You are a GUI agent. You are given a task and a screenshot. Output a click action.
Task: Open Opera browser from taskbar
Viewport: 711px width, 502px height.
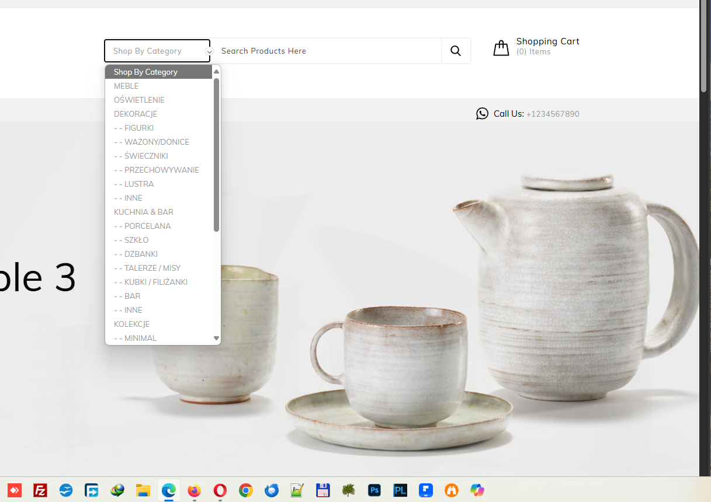tap(220, 490)
